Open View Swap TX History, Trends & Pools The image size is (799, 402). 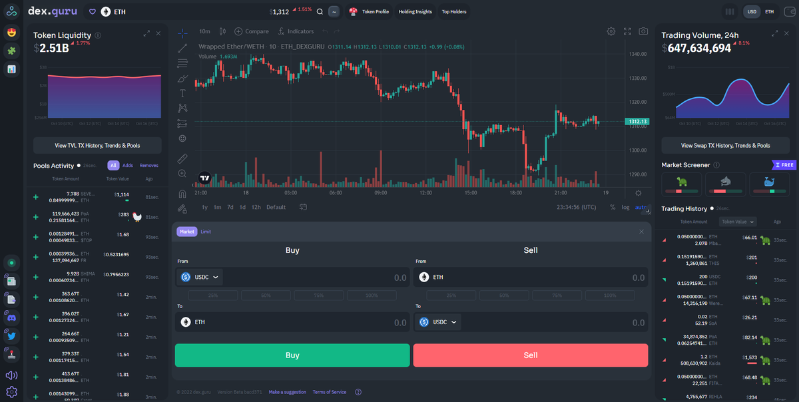pyautogui.click(x=726, y=145)
